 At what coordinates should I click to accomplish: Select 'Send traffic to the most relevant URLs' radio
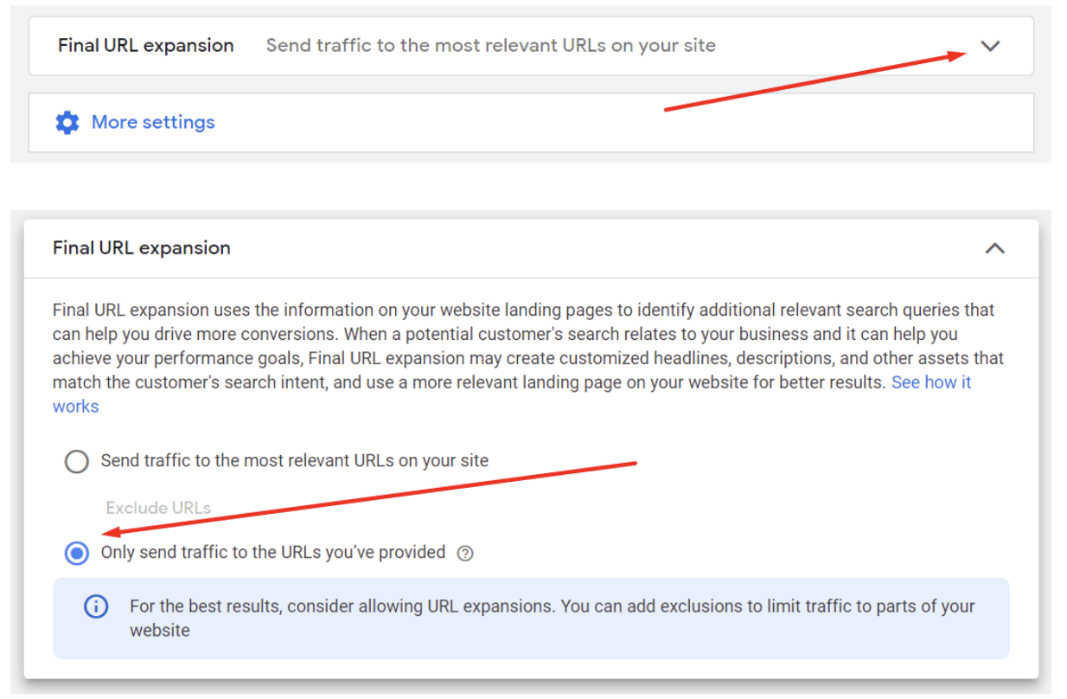click(x=77, y=461)
